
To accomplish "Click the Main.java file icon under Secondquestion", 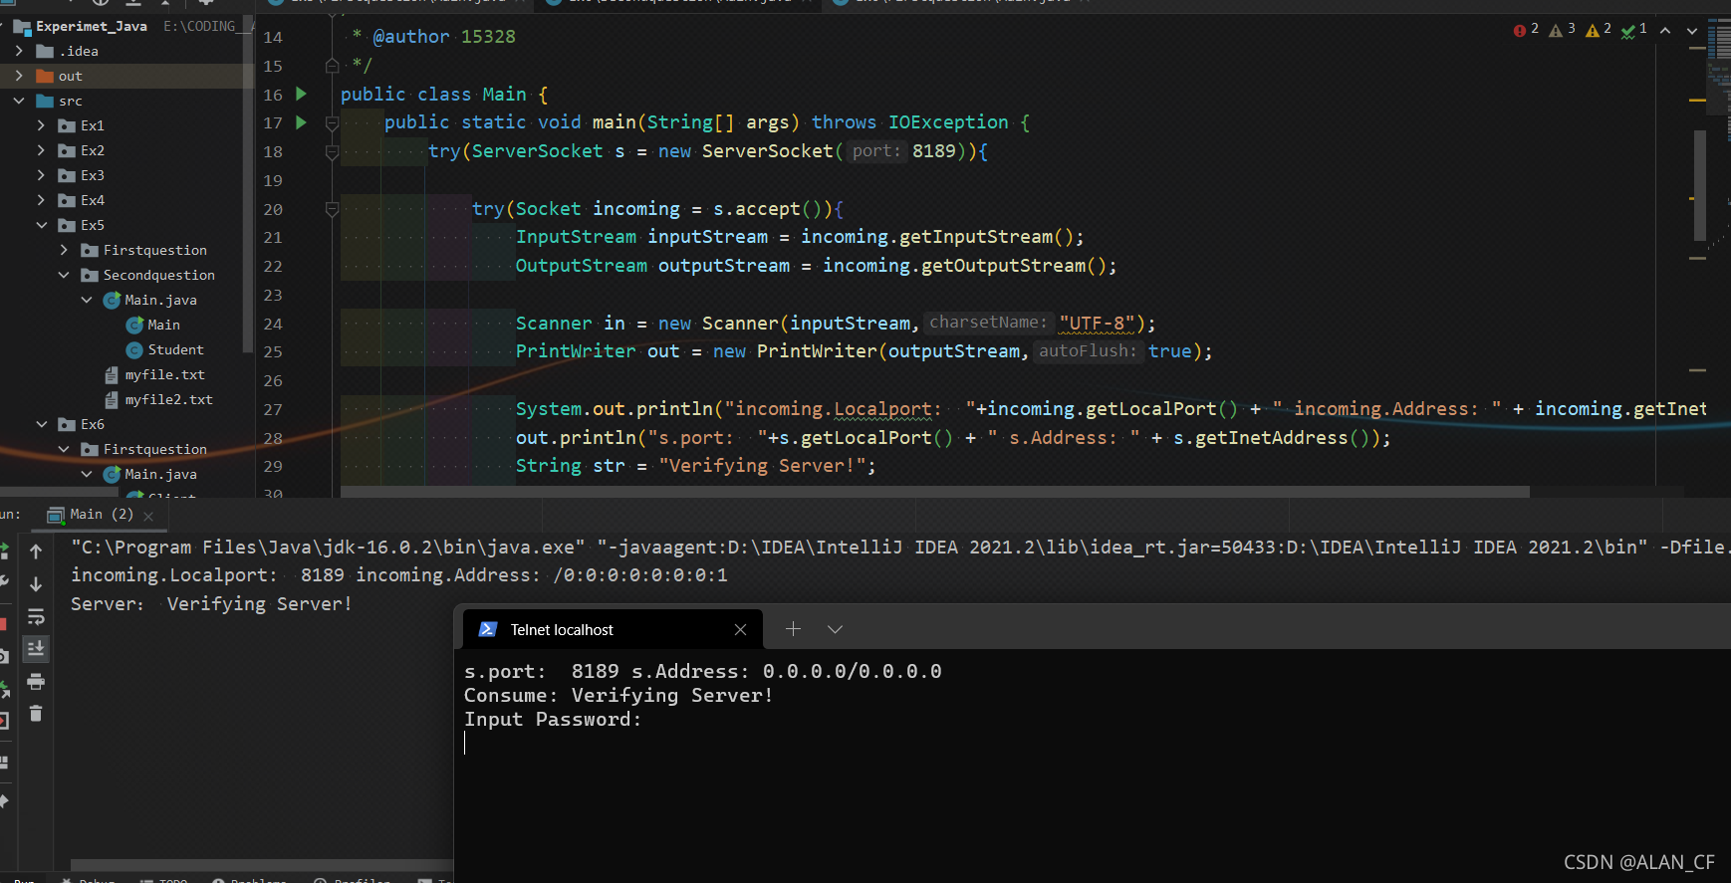I will [113, 300].
